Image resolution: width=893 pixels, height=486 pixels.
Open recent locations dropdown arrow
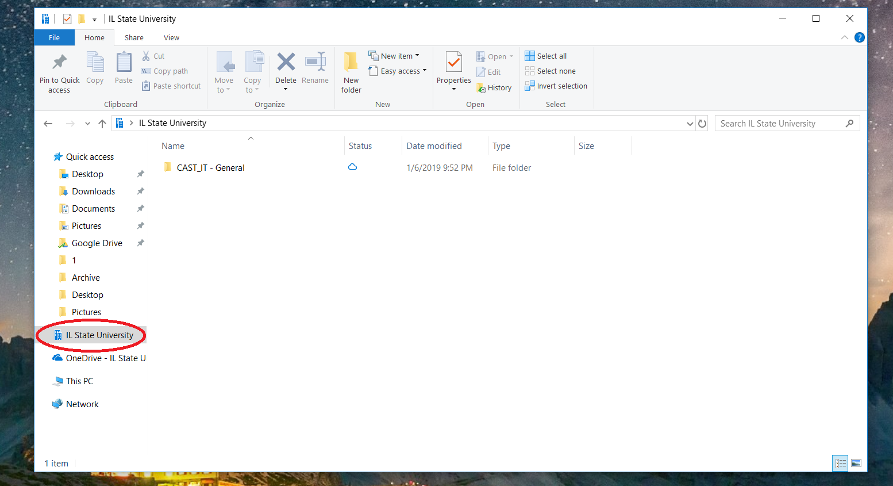click(87, 124)
